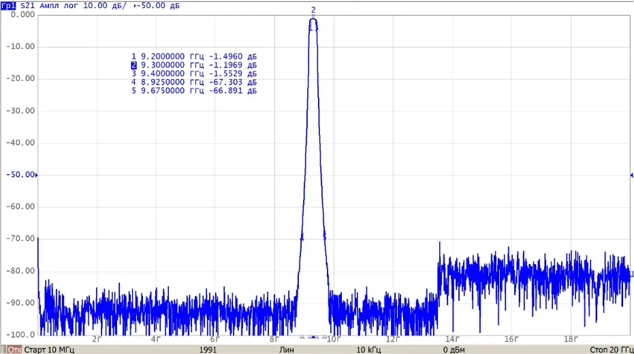
Task: Click the reference level pointer at -50.00
Action: pyautogui.click(x=36, y=175)
